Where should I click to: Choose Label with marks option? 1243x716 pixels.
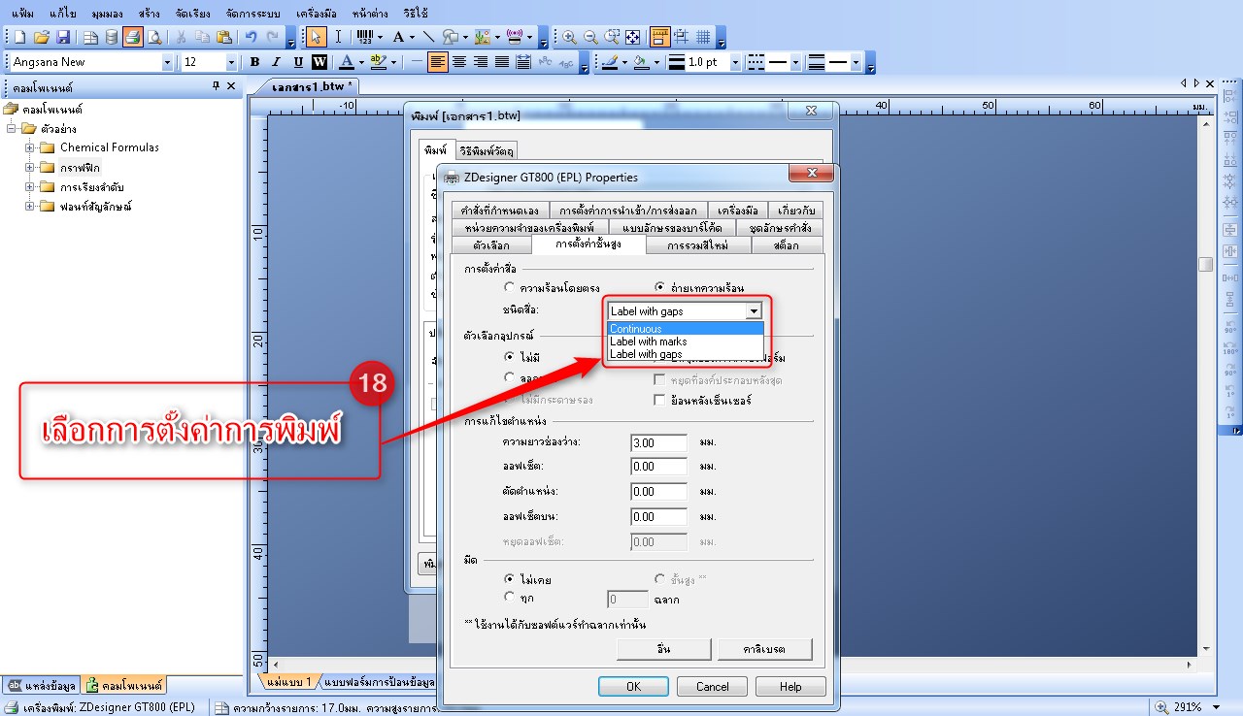tap(686, 342)
